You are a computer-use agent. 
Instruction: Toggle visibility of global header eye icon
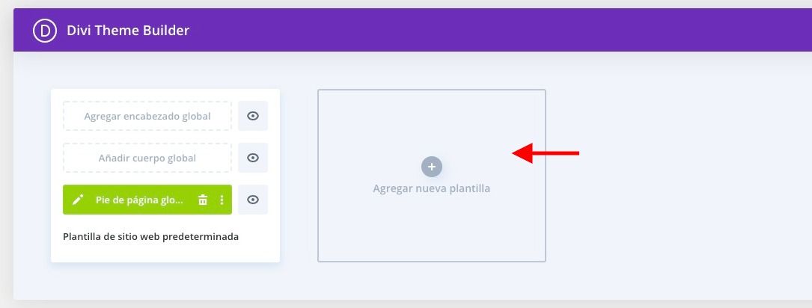pyautogui.click(x=253, y=116)
